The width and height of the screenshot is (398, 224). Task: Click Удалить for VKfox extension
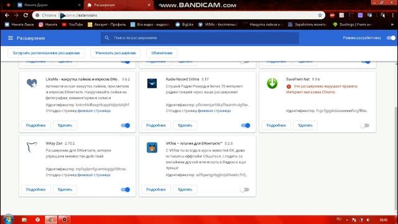click(x=185, y=189)
